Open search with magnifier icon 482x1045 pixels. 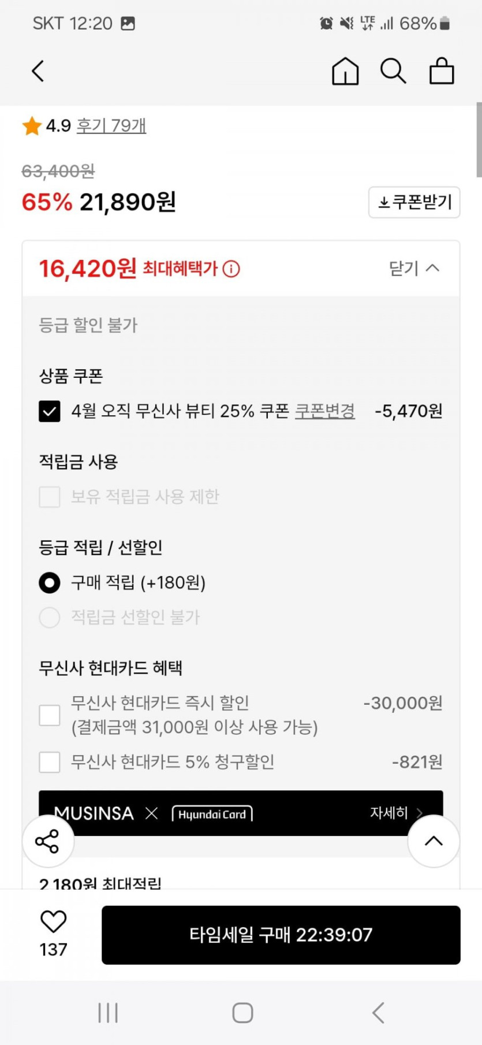pos(393,72)
